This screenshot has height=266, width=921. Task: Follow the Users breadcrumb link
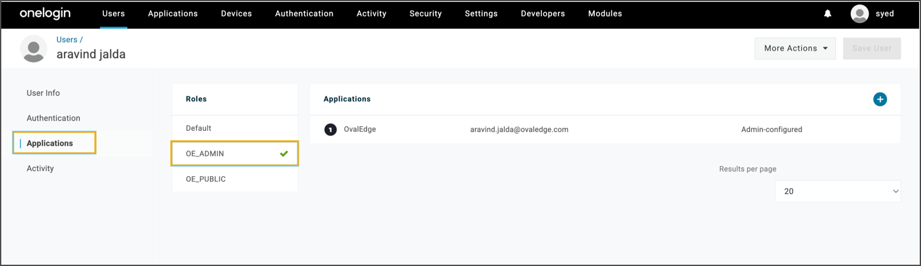point(67,40)
